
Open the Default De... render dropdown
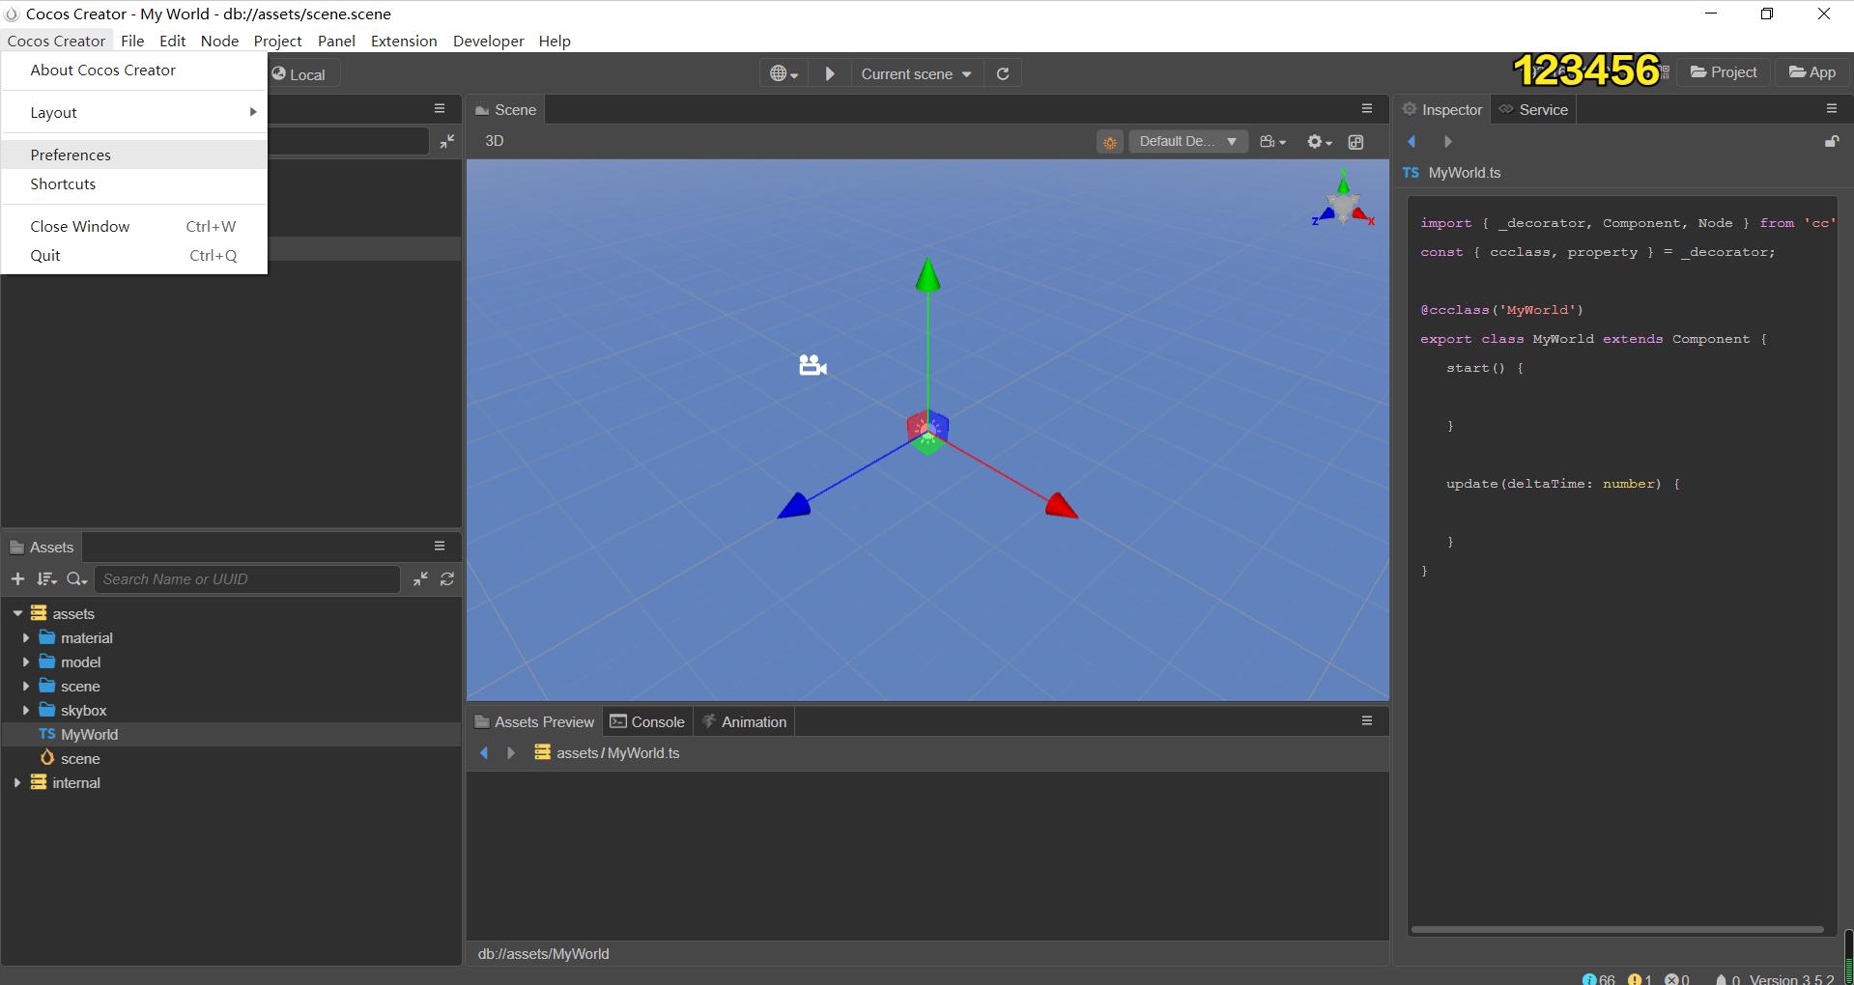(1187, 142)
